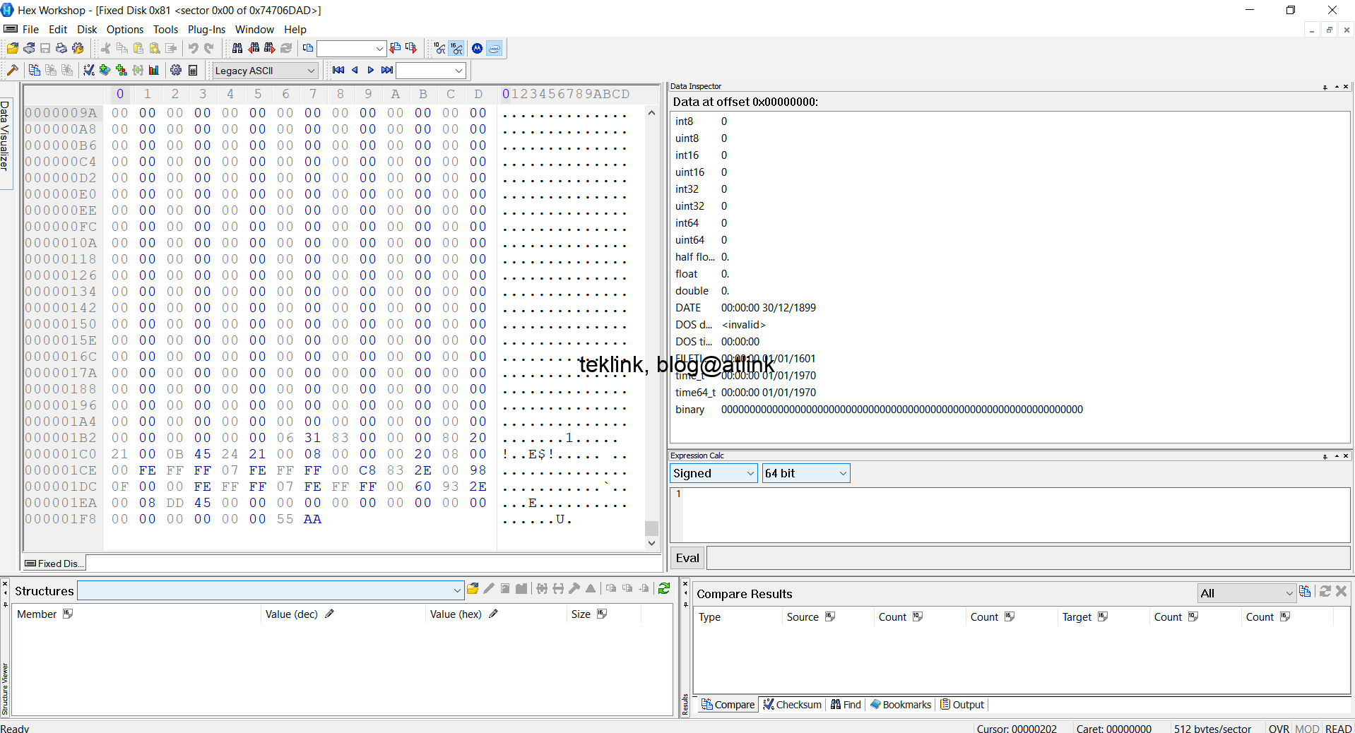This screenshot has width=1355, height=733.
Task: Click the scroll down arrow of hex view
Action: tap(651, 543)
